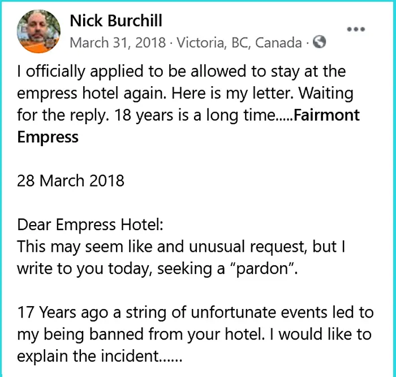
Task: Click the "Dear Empress Hotel:" salutation
Action: [91, 224]
